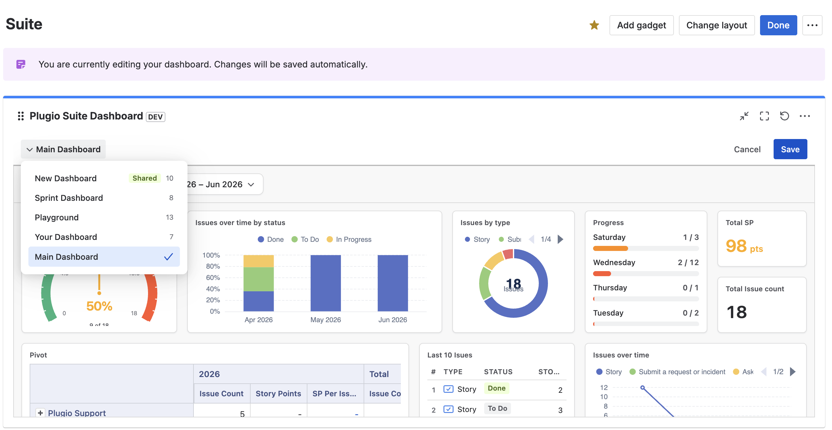
Task: Click the purple edit notice icon
Action: [21, 64]
